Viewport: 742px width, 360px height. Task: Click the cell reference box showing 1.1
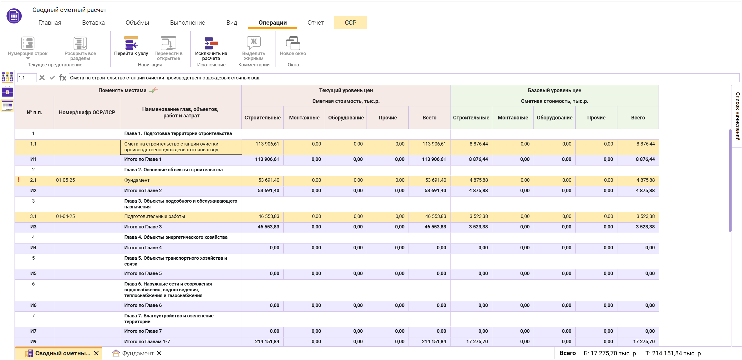click(27, 78)
